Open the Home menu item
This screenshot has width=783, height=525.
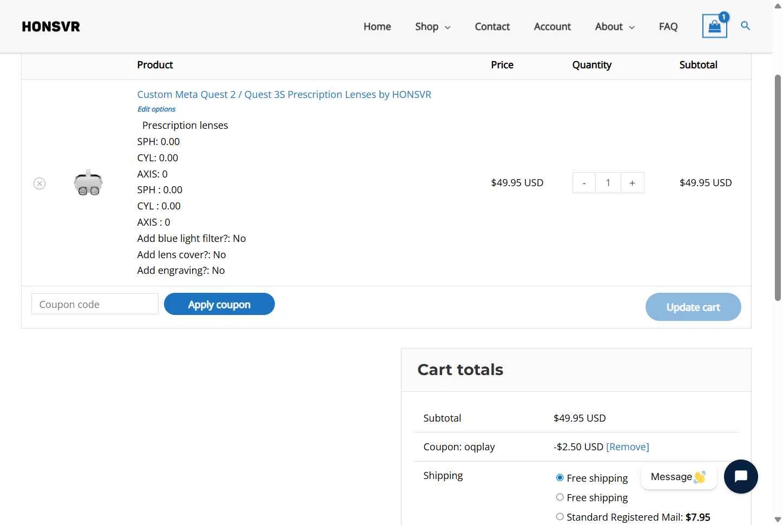point(377,27)
